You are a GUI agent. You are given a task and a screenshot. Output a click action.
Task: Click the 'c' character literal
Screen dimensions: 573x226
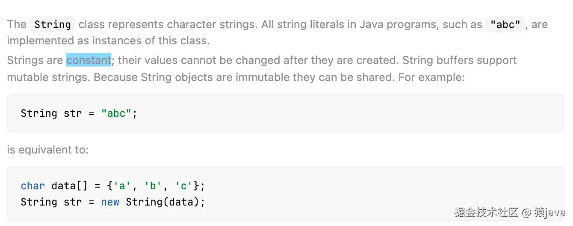pos(183,186)
